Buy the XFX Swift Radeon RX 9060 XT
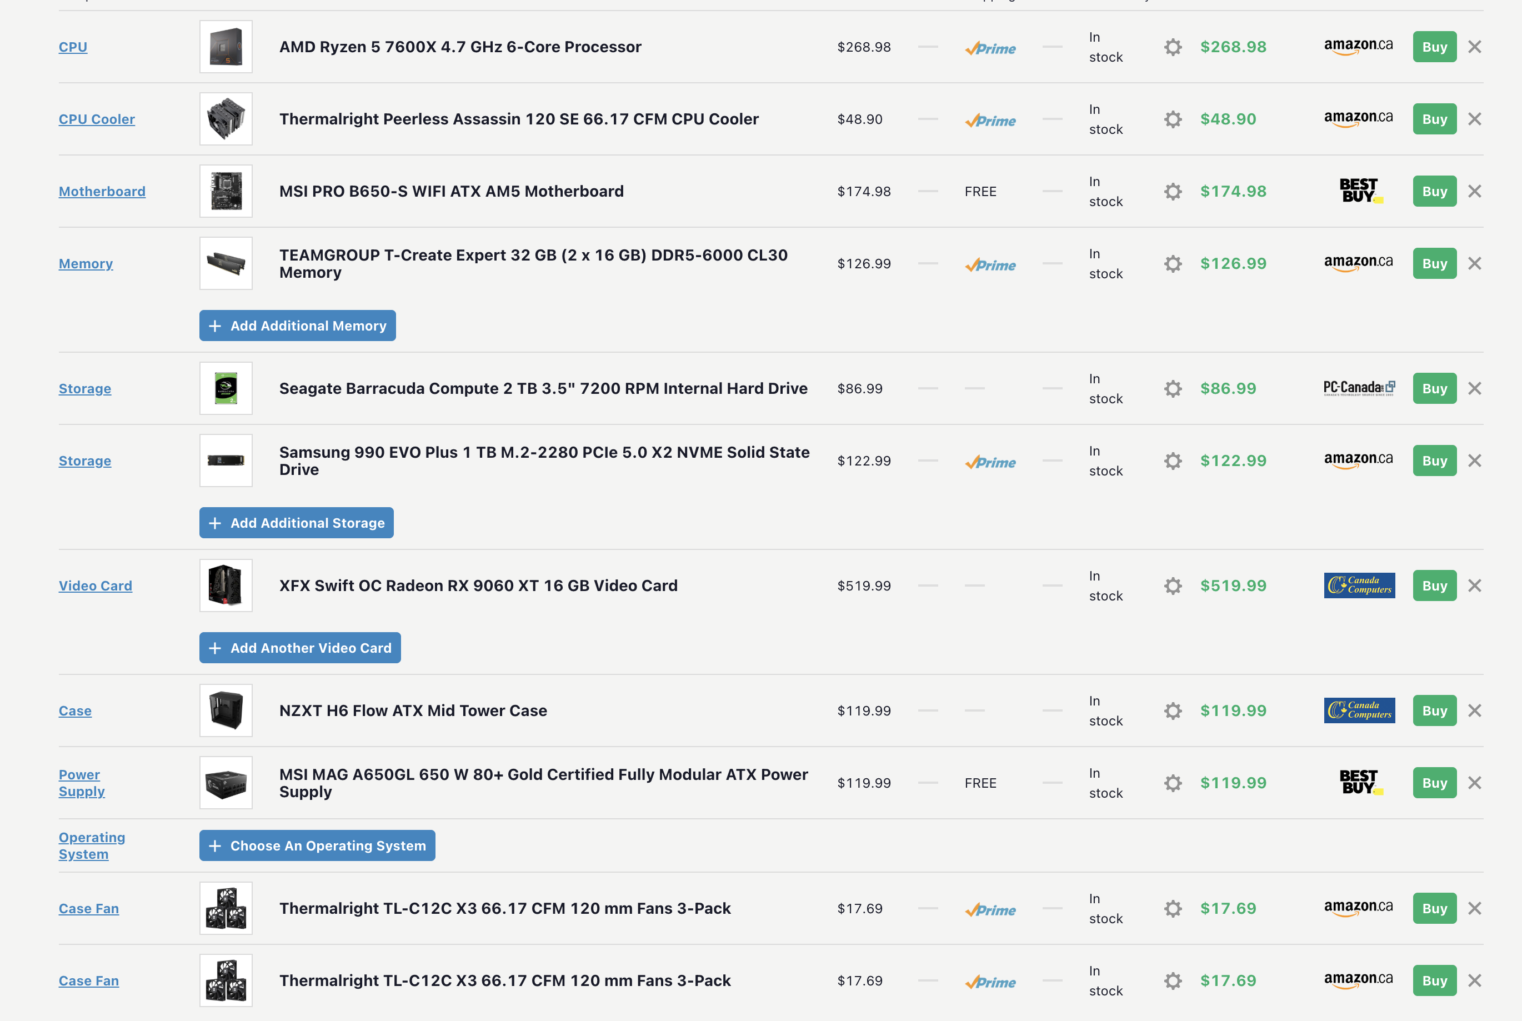The image size is (1522, 1021). point(1435,586)
